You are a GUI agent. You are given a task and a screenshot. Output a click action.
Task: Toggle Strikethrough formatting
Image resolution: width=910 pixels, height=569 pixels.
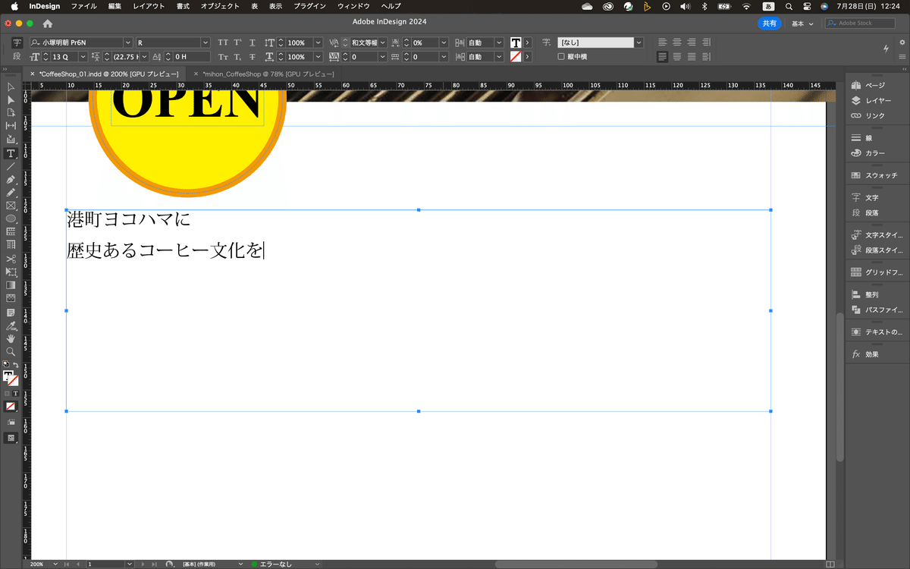pyautogui.click(x=252, y=57)
